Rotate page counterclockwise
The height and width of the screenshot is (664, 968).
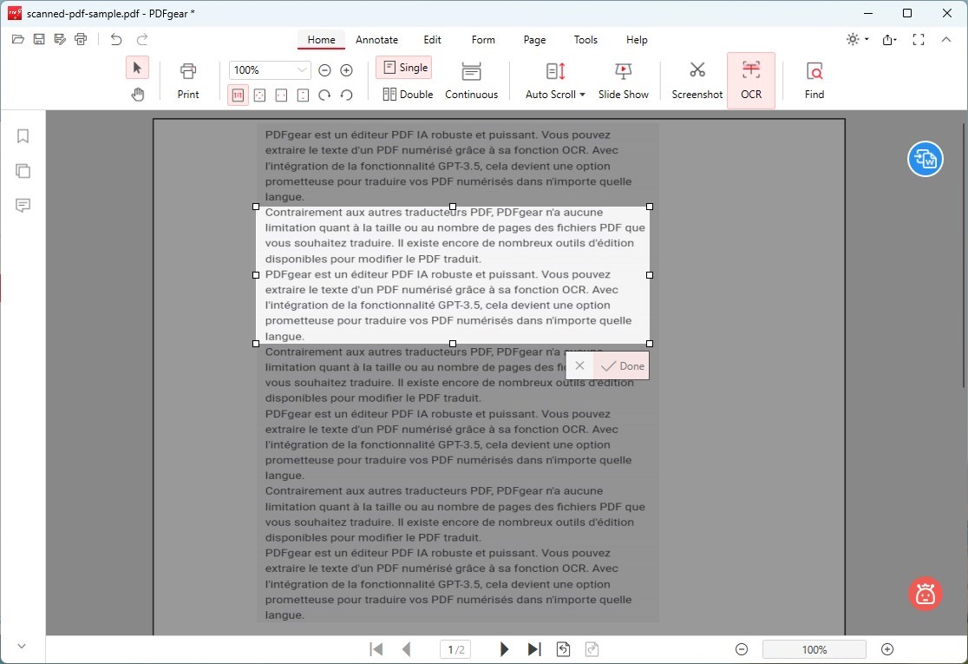coord(346,95)
